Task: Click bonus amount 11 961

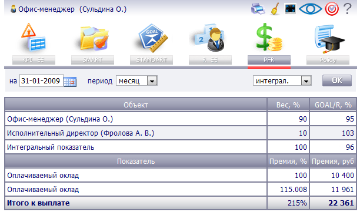Action: click(x=342, y=190)
